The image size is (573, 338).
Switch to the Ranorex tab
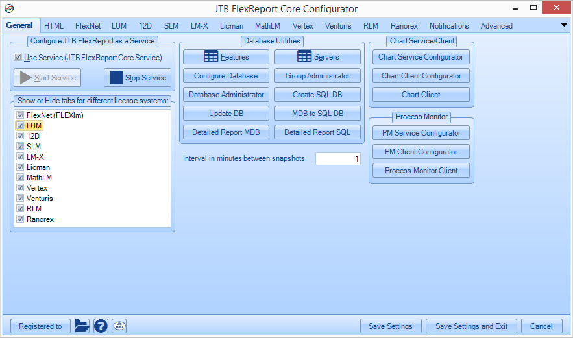click(x=404, y=26)
